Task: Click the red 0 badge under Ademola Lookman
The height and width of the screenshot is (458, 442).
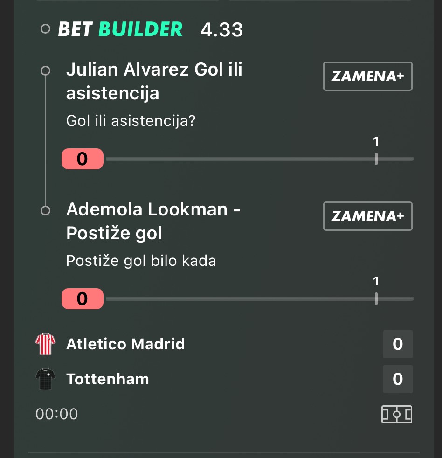Action: tap(83, 299)
